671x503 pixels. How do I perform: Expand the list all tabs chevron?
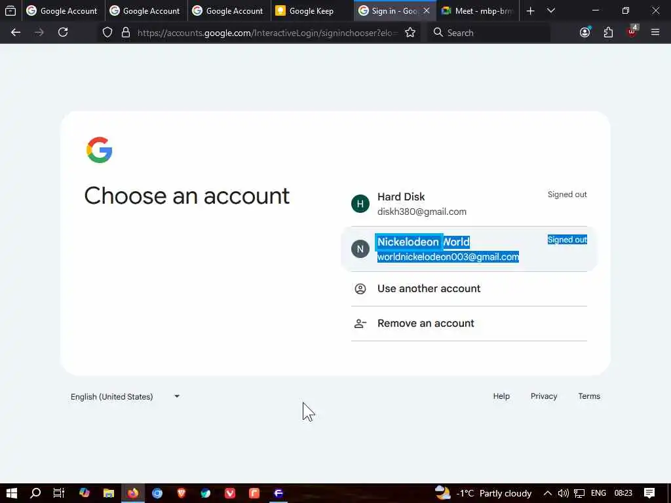[x=551, y=10]
